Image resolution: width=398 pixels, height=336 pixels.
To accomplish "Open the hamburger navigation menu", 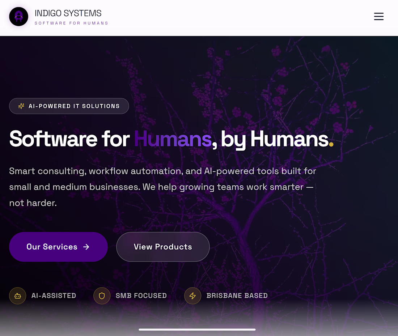I will click(x=378, y=17).
